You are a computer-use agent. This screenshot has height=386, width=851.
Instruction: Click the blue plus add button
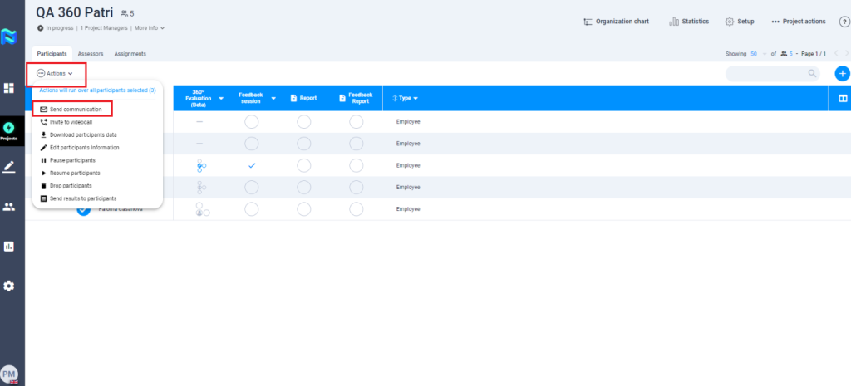click(x=842, y=74)
